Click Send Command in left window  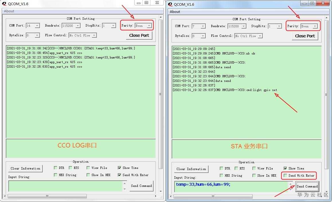141,186
